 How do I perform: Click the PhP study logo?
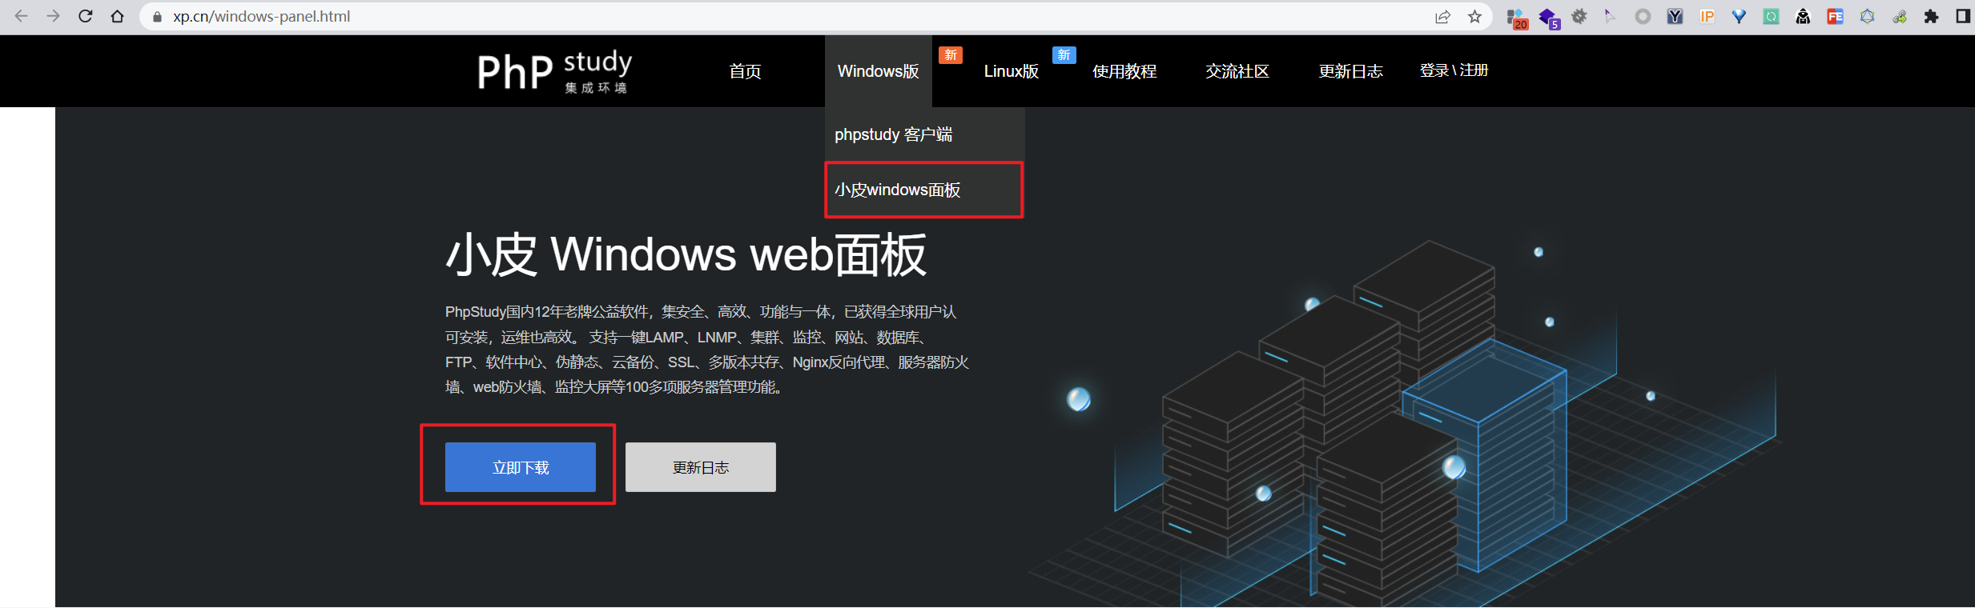(x=555, y=71)
